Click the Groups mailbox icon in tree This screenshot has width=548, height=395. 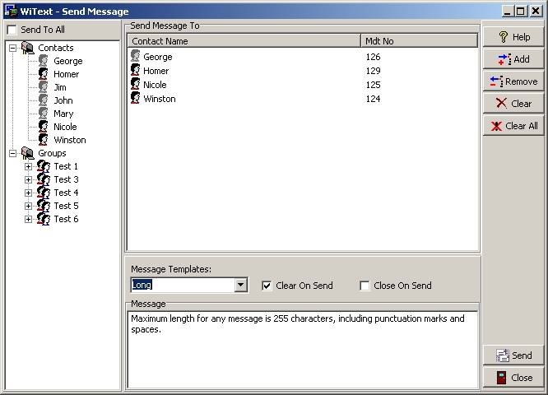[27, 153]
